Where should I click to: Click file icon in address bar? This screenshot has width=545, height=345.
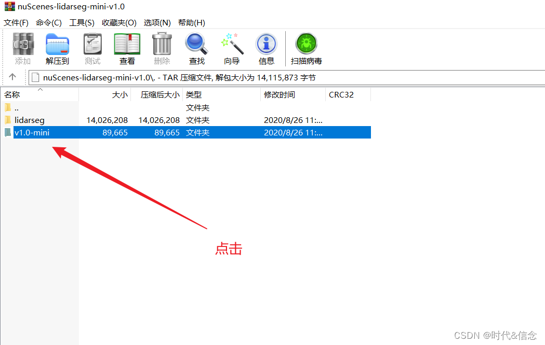point(35,78)
